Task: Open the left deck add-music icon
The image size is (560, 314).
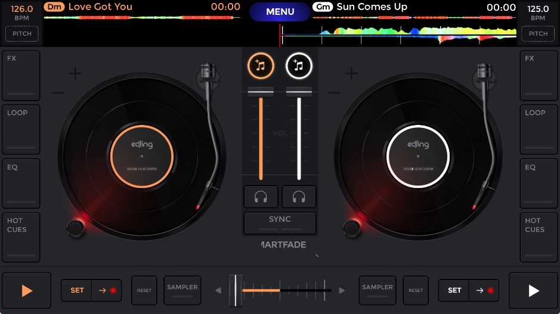Action: [261, 66]
